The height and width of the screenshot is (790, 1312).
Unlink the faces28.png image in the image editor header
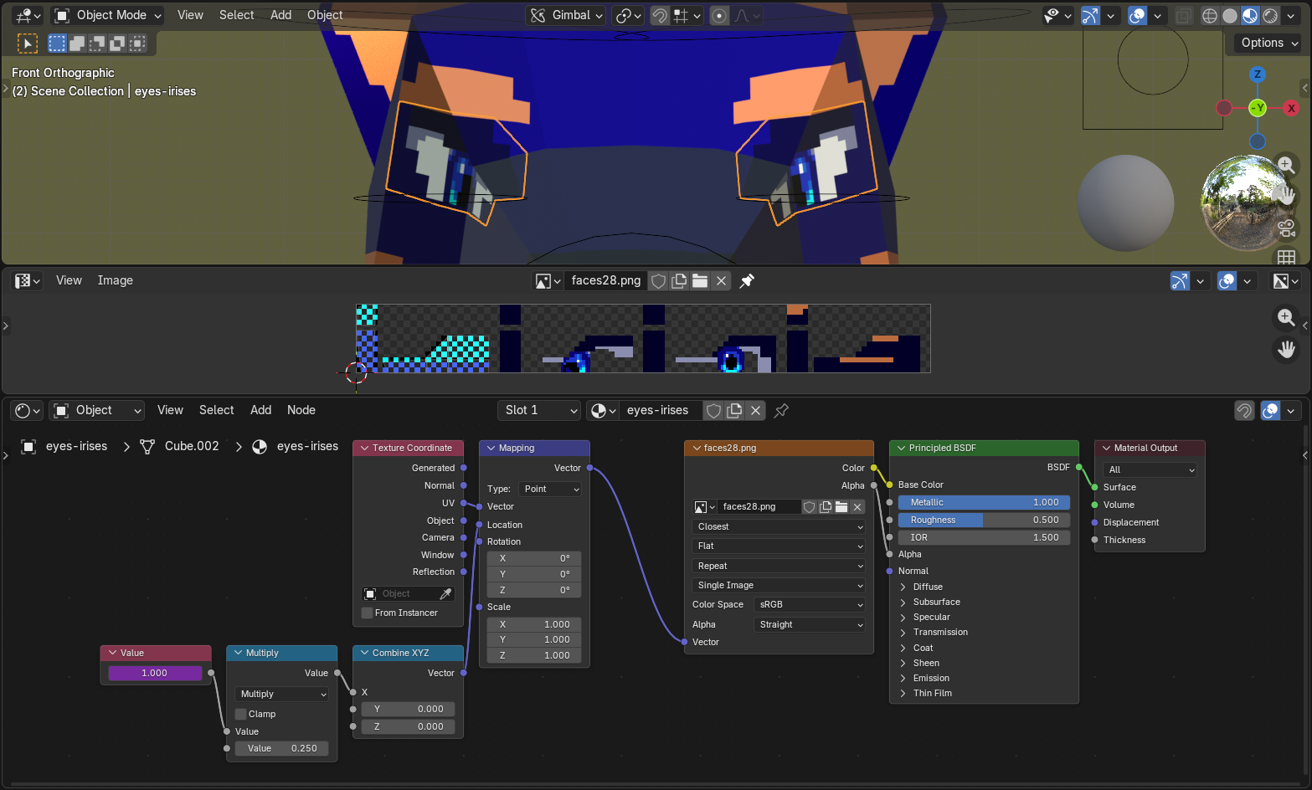click(x=721, y=281)
